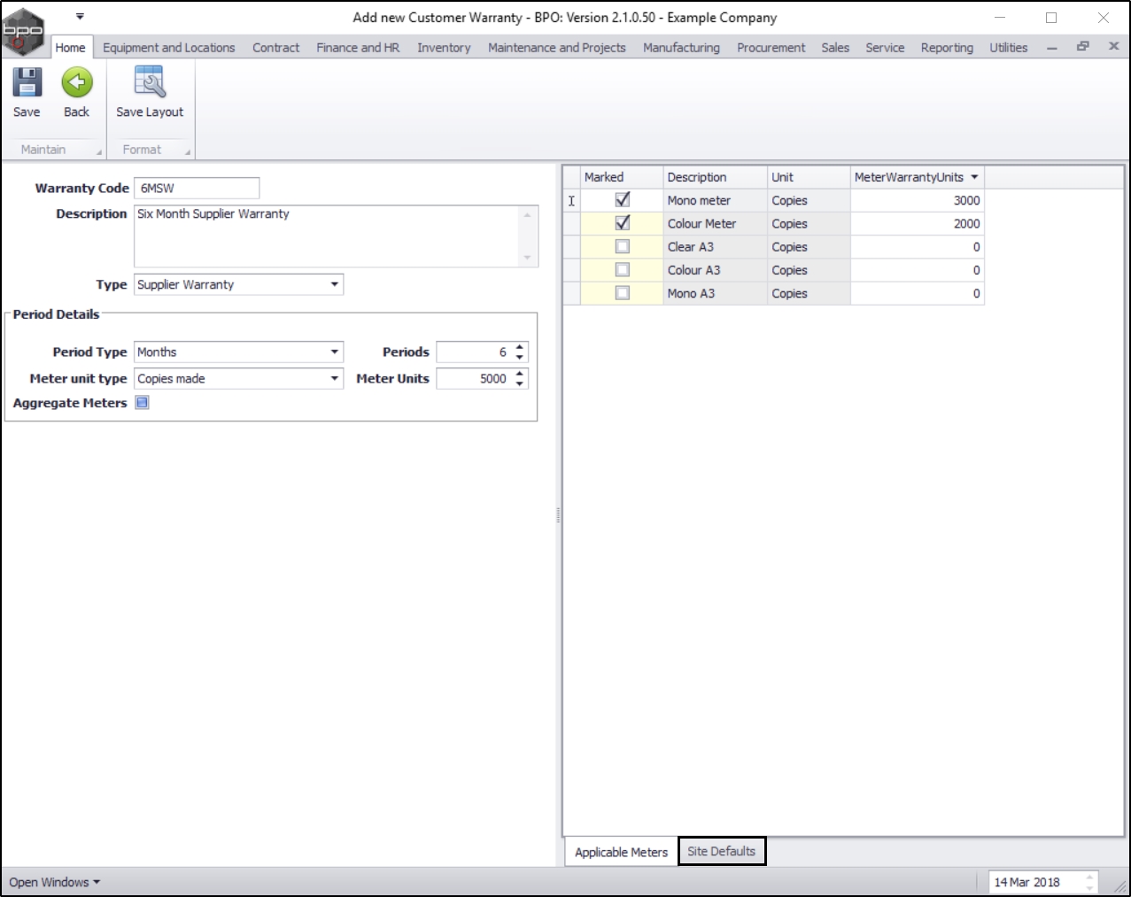
Task: Expand the Maintain group launcher
Action: click(99, 152)
